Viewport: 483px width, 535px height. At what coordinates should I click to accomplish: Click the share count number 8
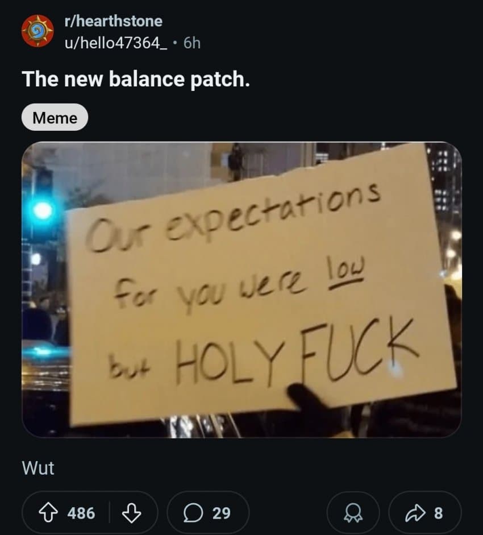(438, 513)
